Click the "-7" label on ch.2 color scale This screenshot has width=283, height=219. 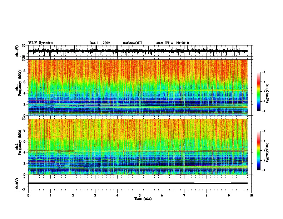(263, 170)
